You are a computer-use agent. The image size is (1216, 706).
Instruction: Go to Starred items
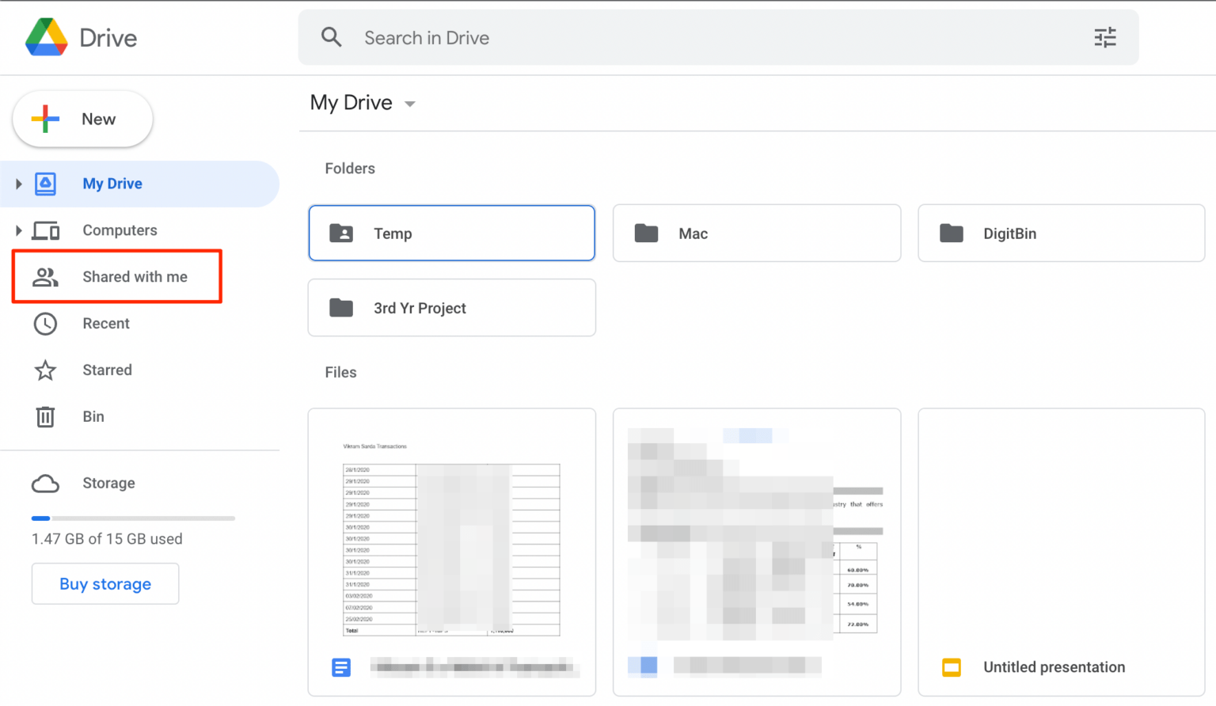[x=139, y=370]
